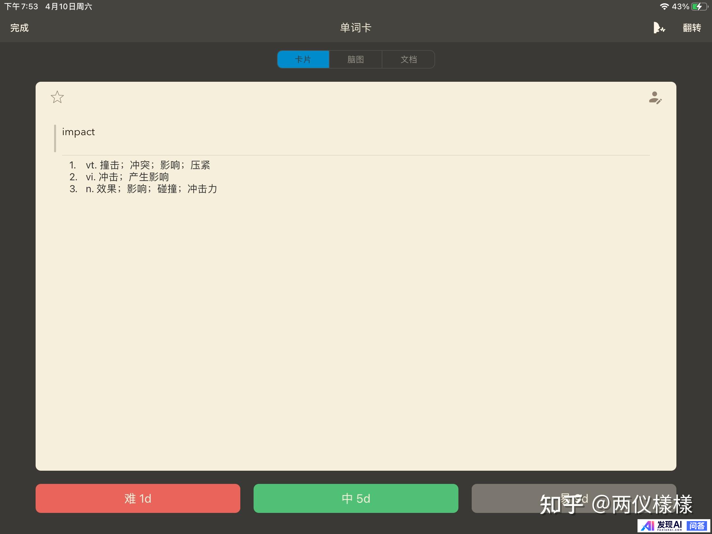This screenshot has height=534, width=712.
Task: Tap the 单词卡 title in the header
Action: pos(356,28)
